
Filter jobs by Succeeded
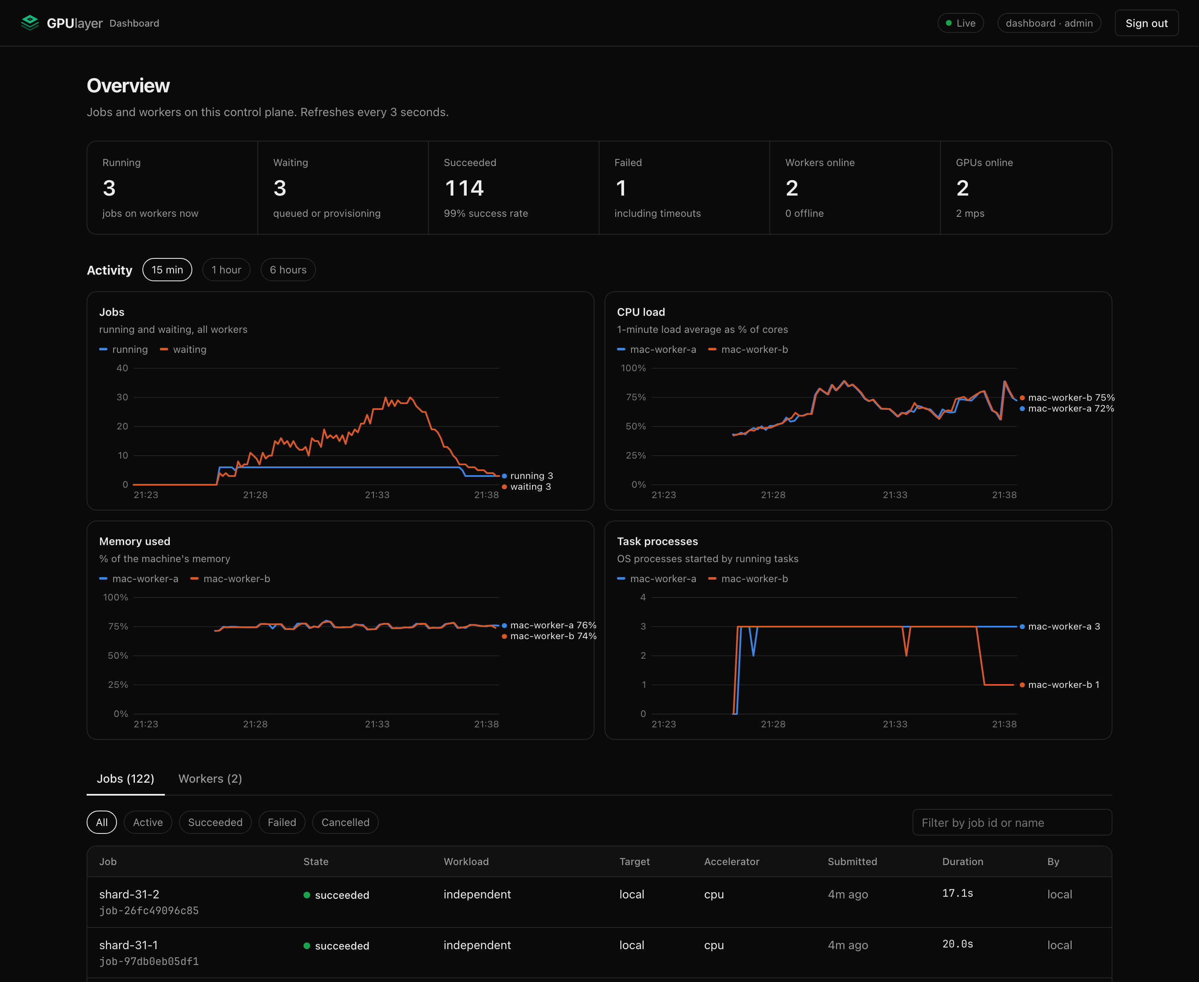click(x=215, y=823)
